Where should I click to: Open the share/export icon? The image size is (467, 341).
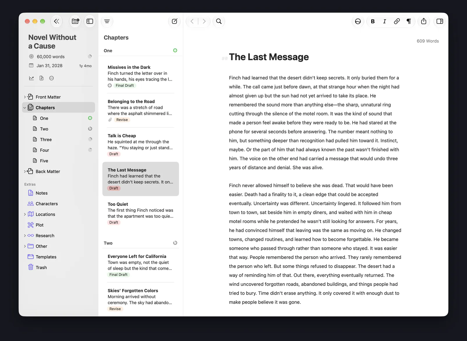tap(424, 21)
